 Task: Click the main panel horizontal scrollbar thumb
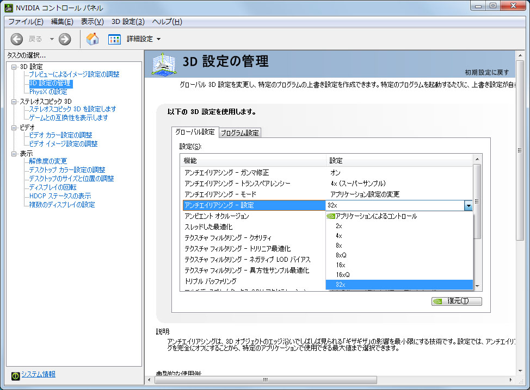(266, 380)
